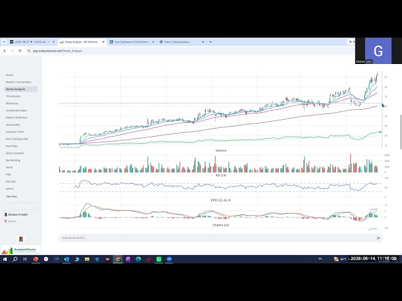Viewport: 402px width, 301px height.
Task: Open Watchlists page
Action: pos(12,103)
